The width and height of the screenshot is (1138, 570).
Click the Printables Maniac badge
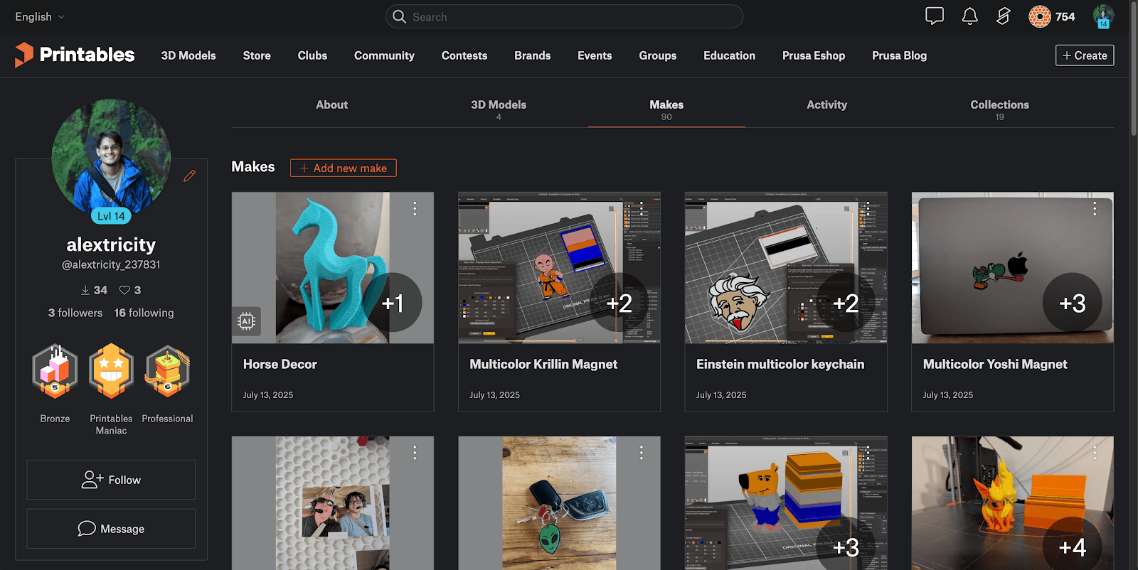tap(111, 372)
